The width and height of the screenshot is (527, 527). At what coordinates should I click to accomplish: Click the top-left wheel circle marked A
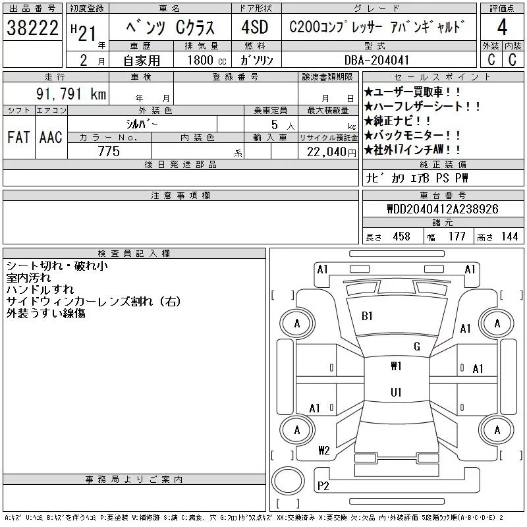click(x=297, y=323)
